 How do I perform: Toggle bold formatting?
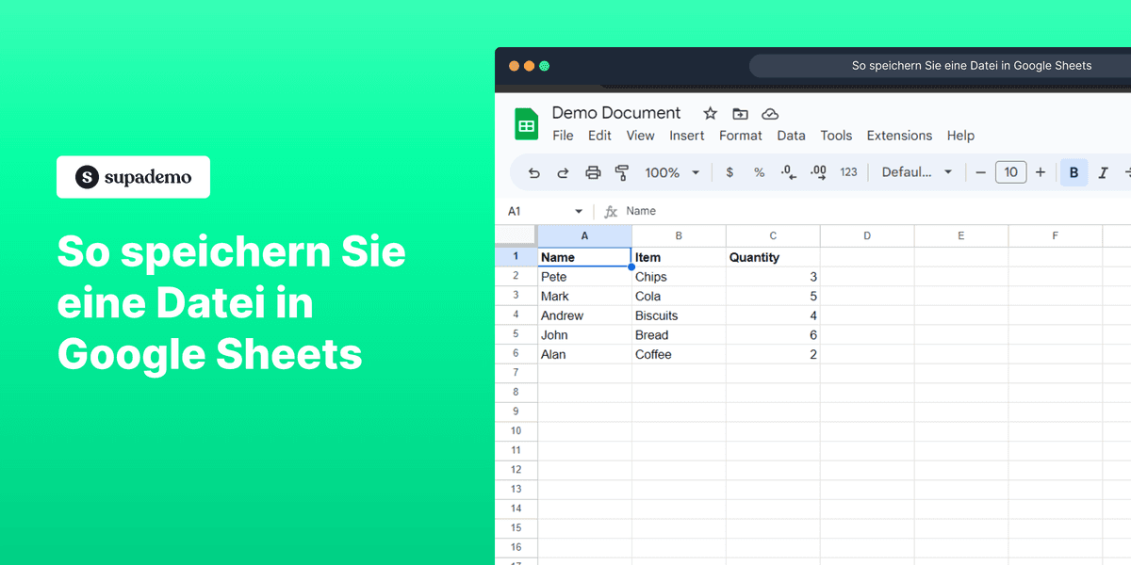(x=1073, y=172)
